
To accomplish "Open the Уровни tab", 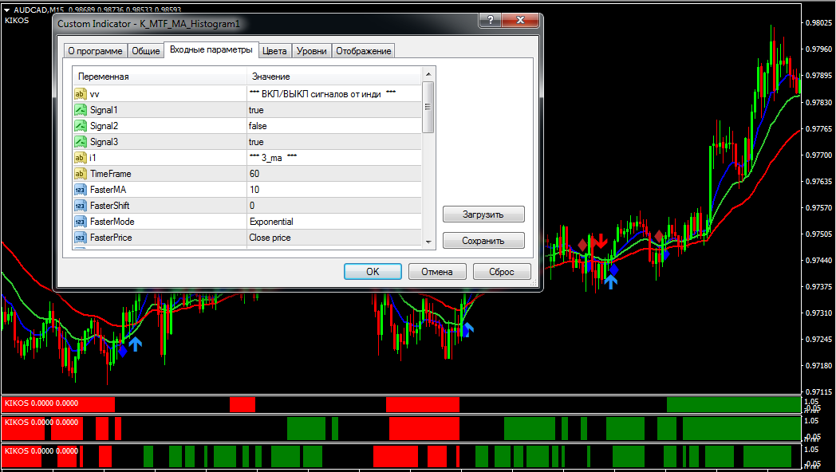I will click(x=311, y=51).
